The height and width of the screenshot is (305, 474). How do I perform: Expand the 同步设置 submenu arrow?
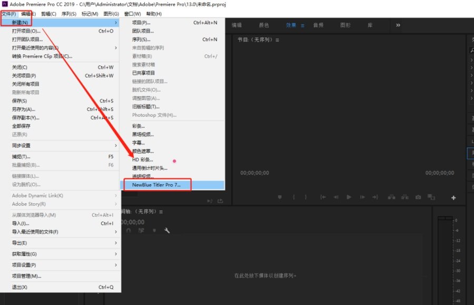point(116,146)
